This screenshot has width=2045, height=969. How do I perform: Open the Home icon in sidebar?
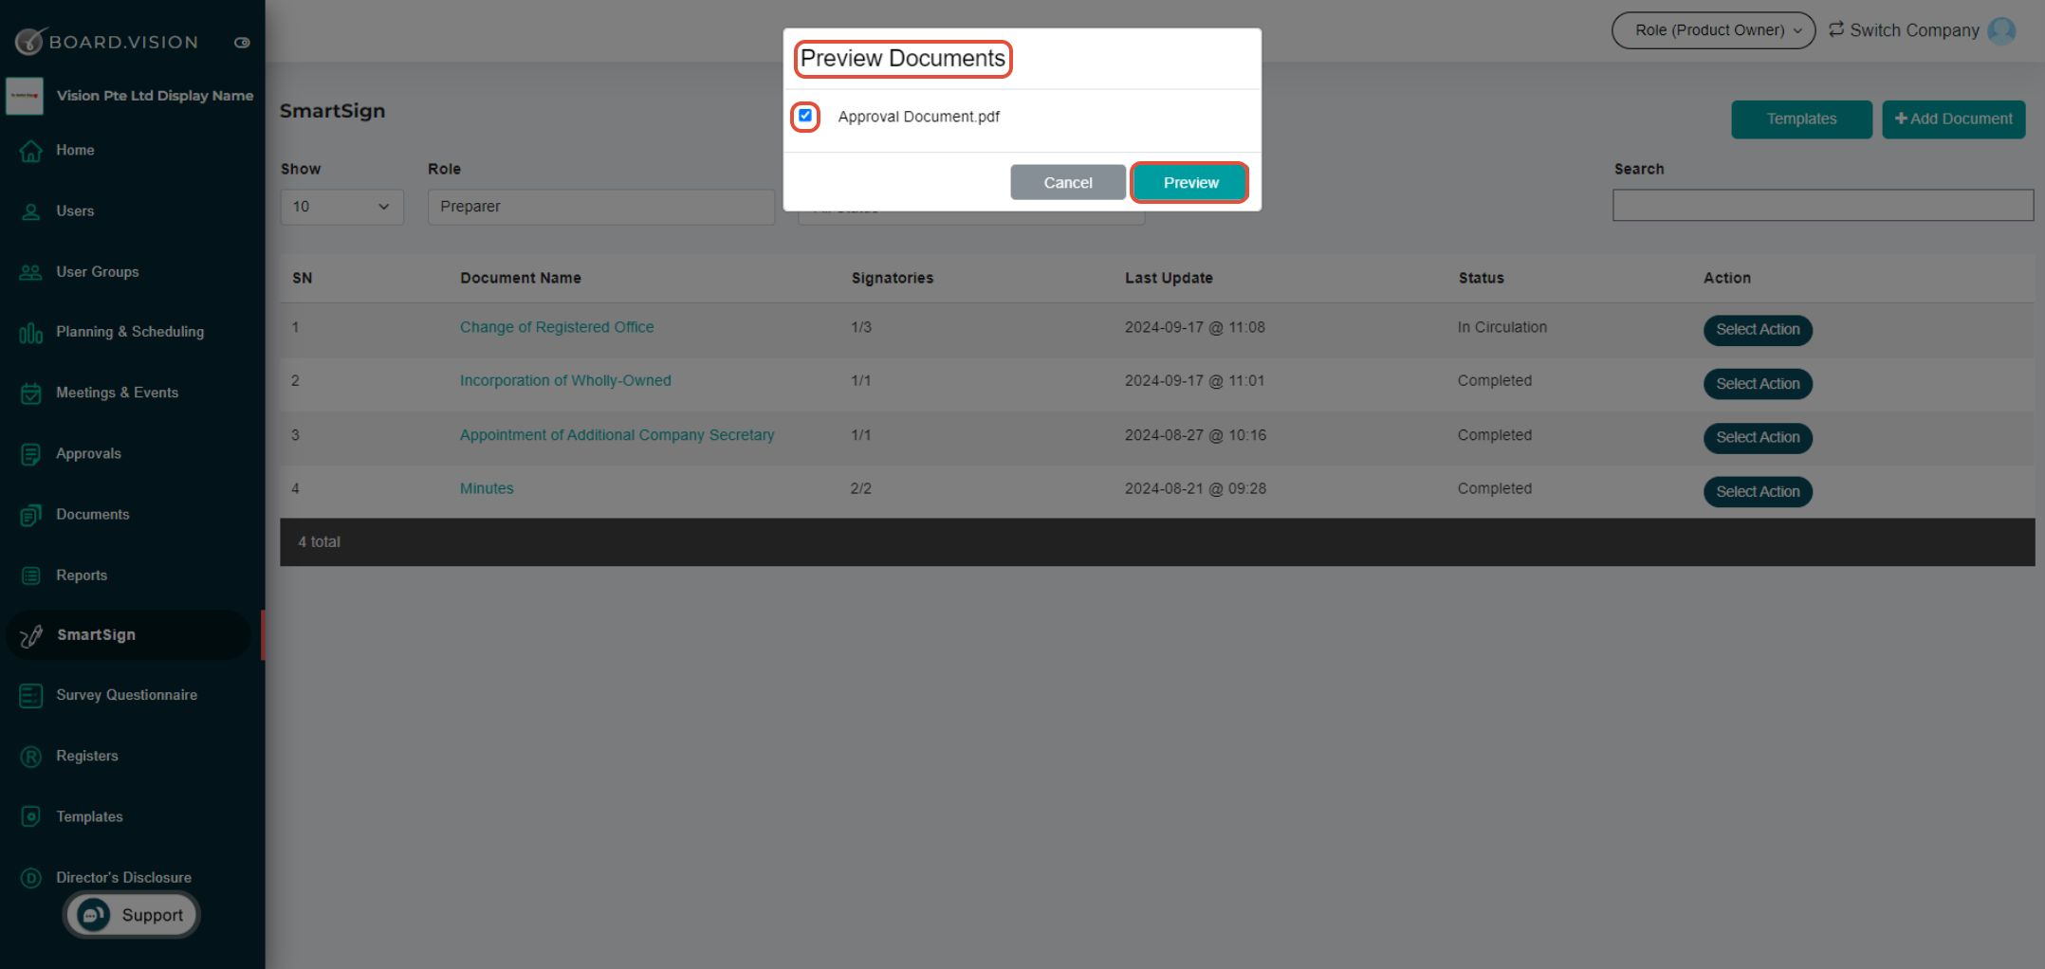[x=31, y=151]
